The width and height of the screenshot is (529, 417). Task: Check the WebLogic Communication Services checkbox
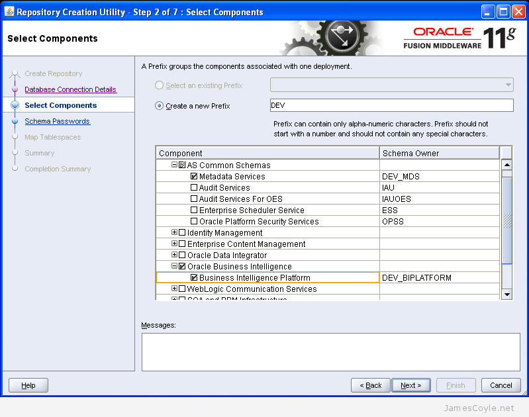pyautogui.click(x=182, y=289)
